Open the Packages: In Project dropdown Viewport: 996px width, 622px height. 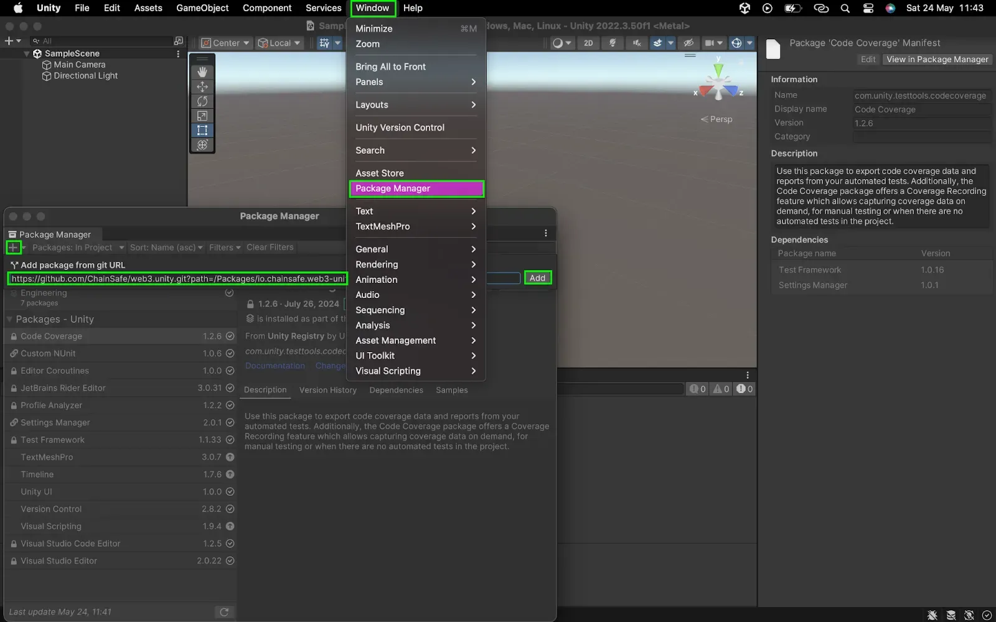click(x=78, y=248)
